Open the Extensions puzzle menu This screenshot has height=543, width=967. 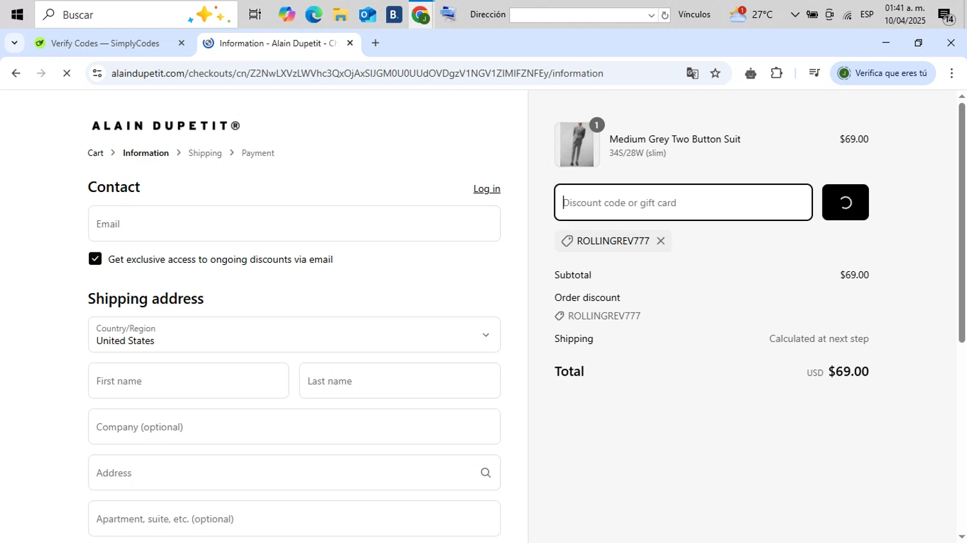(776, 73)
